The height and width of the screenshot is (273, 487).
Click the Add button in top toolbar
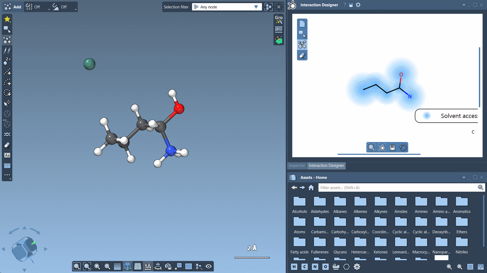(13, 7)
